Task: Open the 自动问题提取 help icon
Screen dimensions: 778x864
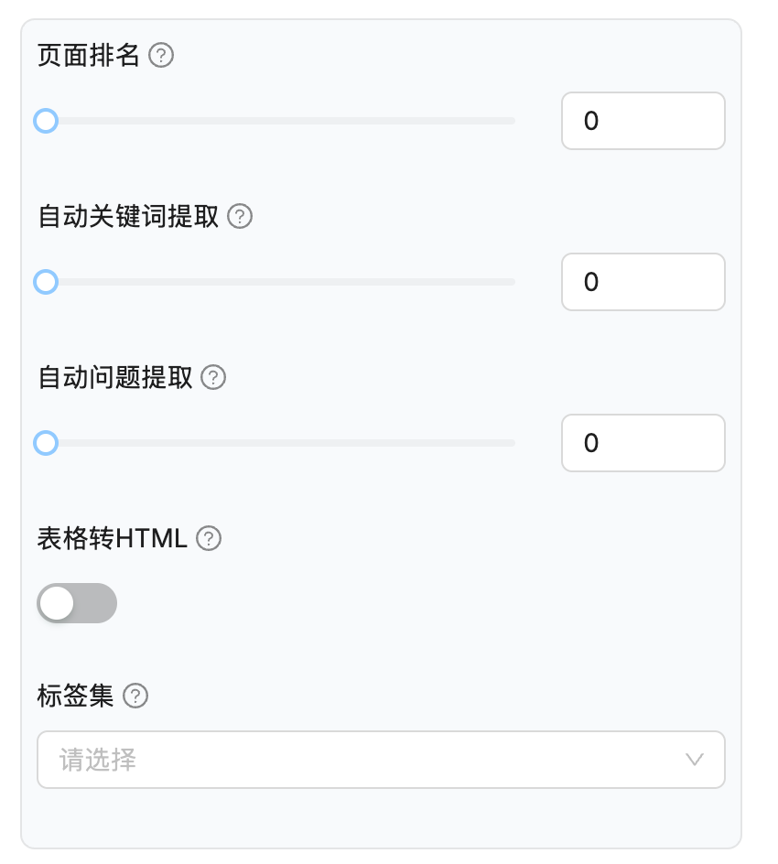Action: pos(213,377)
